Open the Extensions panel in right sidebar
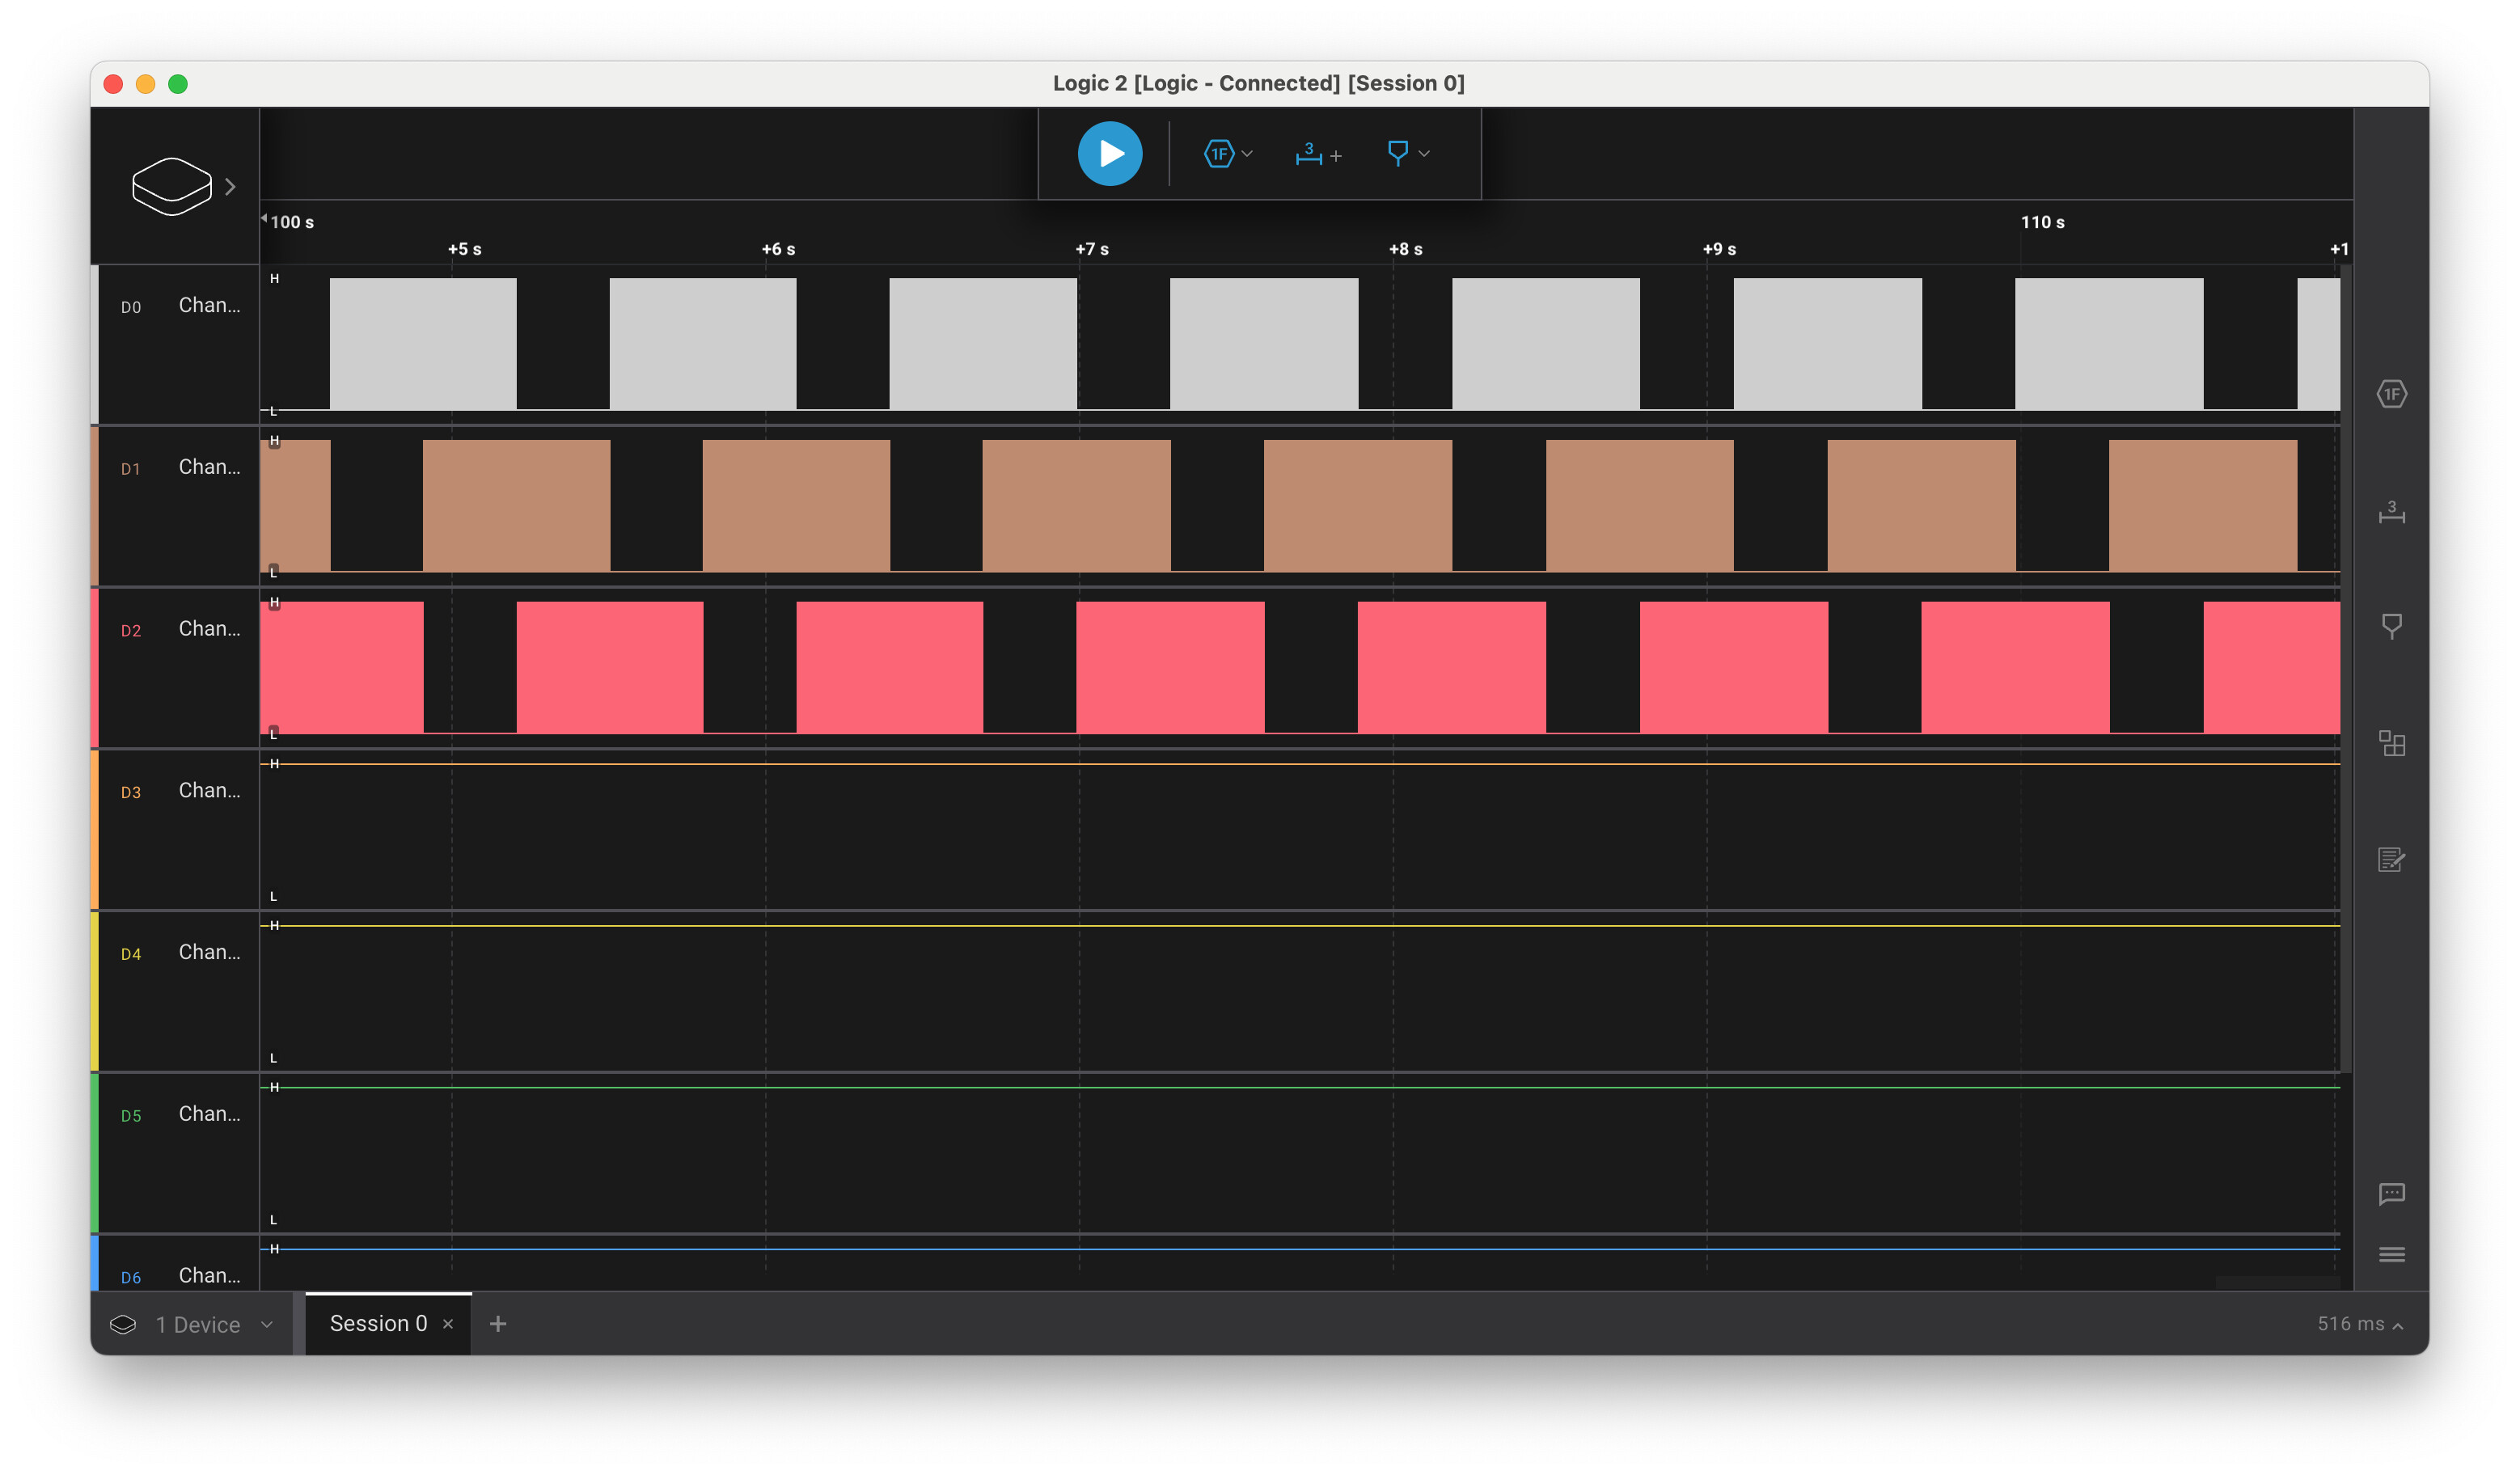 point(2391,743)
